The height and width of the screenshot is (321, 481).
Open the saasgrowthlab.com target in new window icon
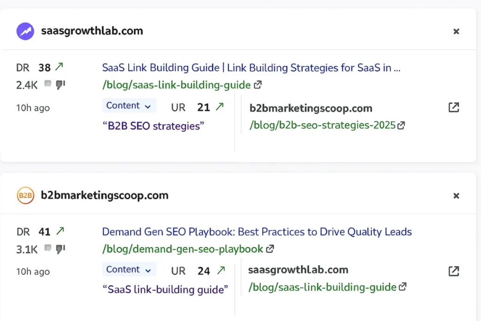pos(453,271)
